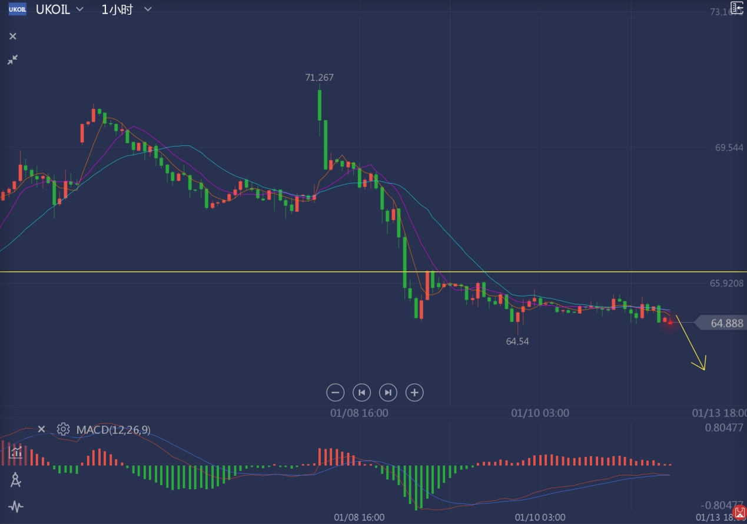The image size is (747, 524).
Task: Collapse chart using the shrink arrows icon
Action: pos(12,59)
